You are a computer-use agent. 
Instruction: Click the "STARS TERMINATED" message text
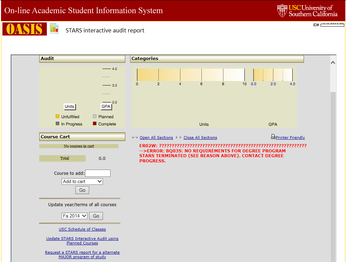tap(164, 156)
